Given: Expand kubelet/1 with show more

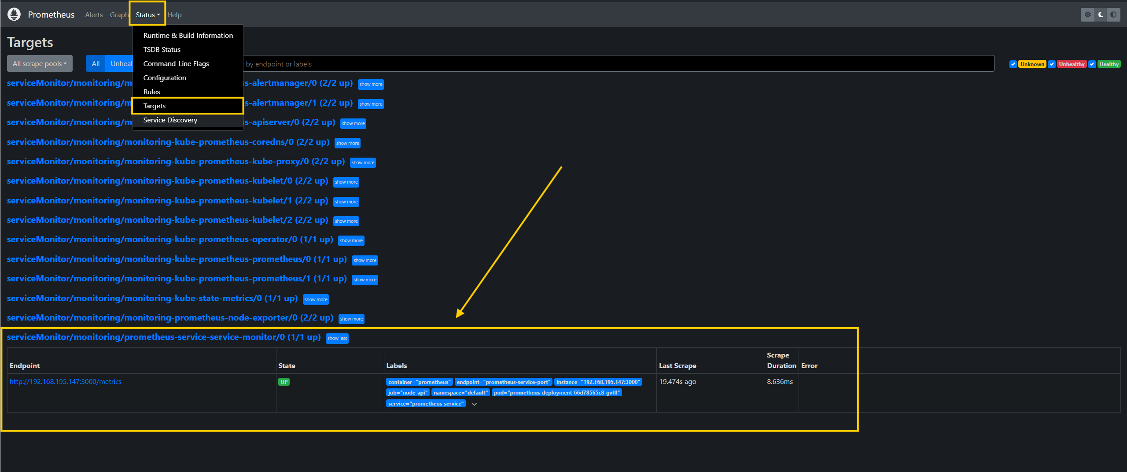Looking at the screenshot, I should [x=346, y=202].
